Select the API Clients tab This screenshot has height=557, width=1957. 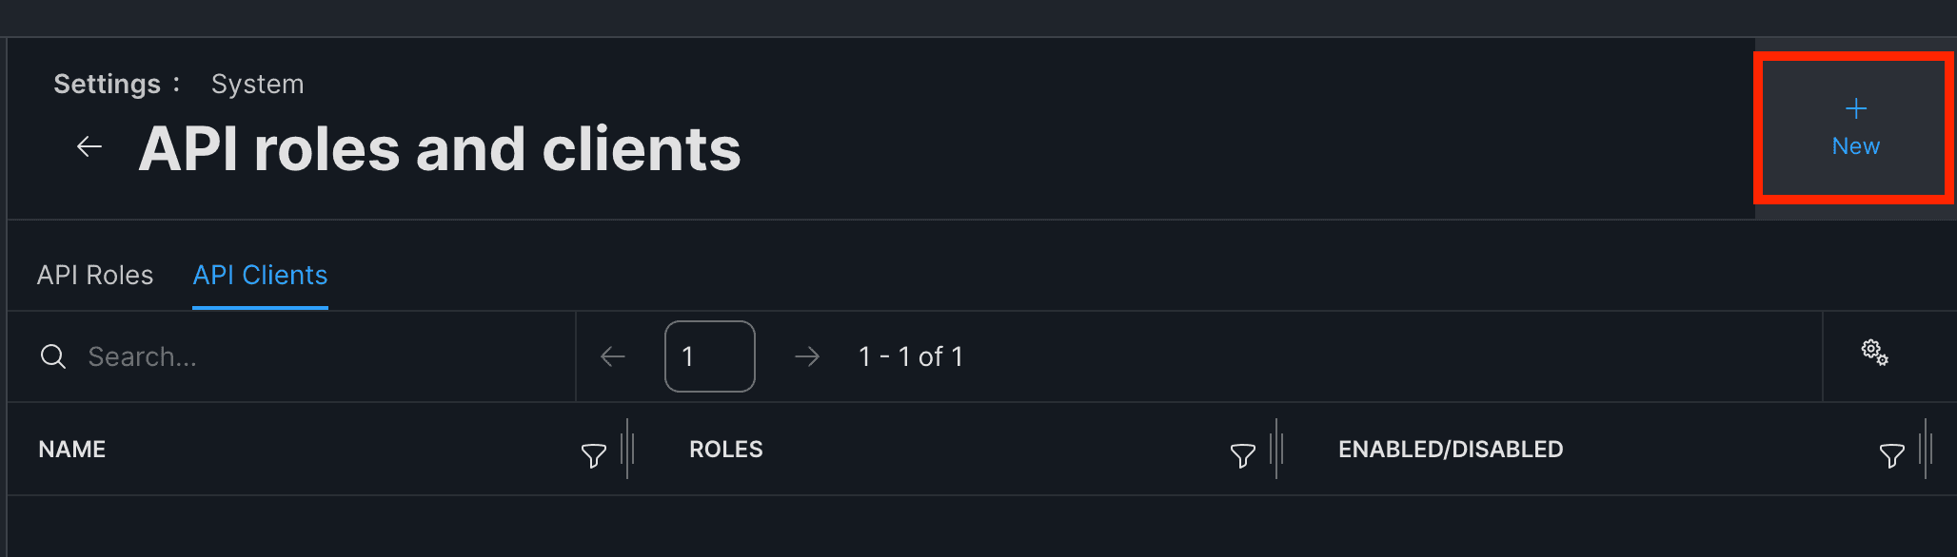[259, 275]
